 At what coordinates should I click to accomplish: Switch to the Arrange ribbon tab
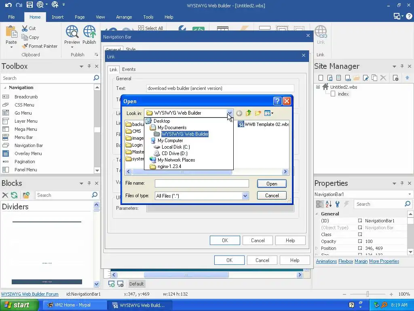coord(124,17)
